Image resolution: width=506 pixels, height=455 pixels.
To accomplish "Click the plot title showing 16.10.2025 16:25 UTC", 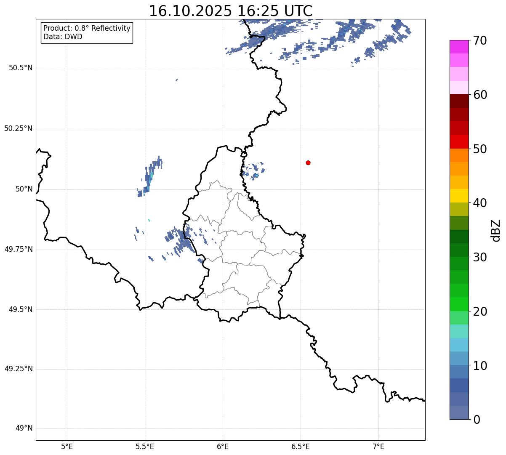I will 231,11.
